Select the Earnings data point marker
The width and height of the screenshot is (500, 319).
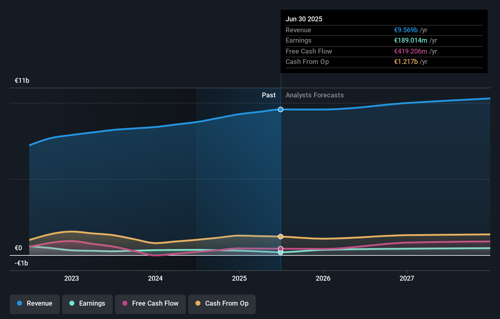click(x=280, y=252)
